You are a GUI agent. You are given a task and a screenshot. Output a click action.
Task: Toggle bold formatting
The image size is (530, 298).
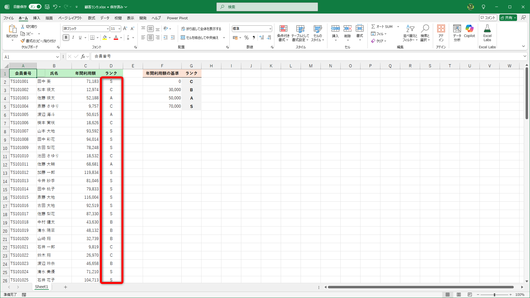tap(66, 38)
